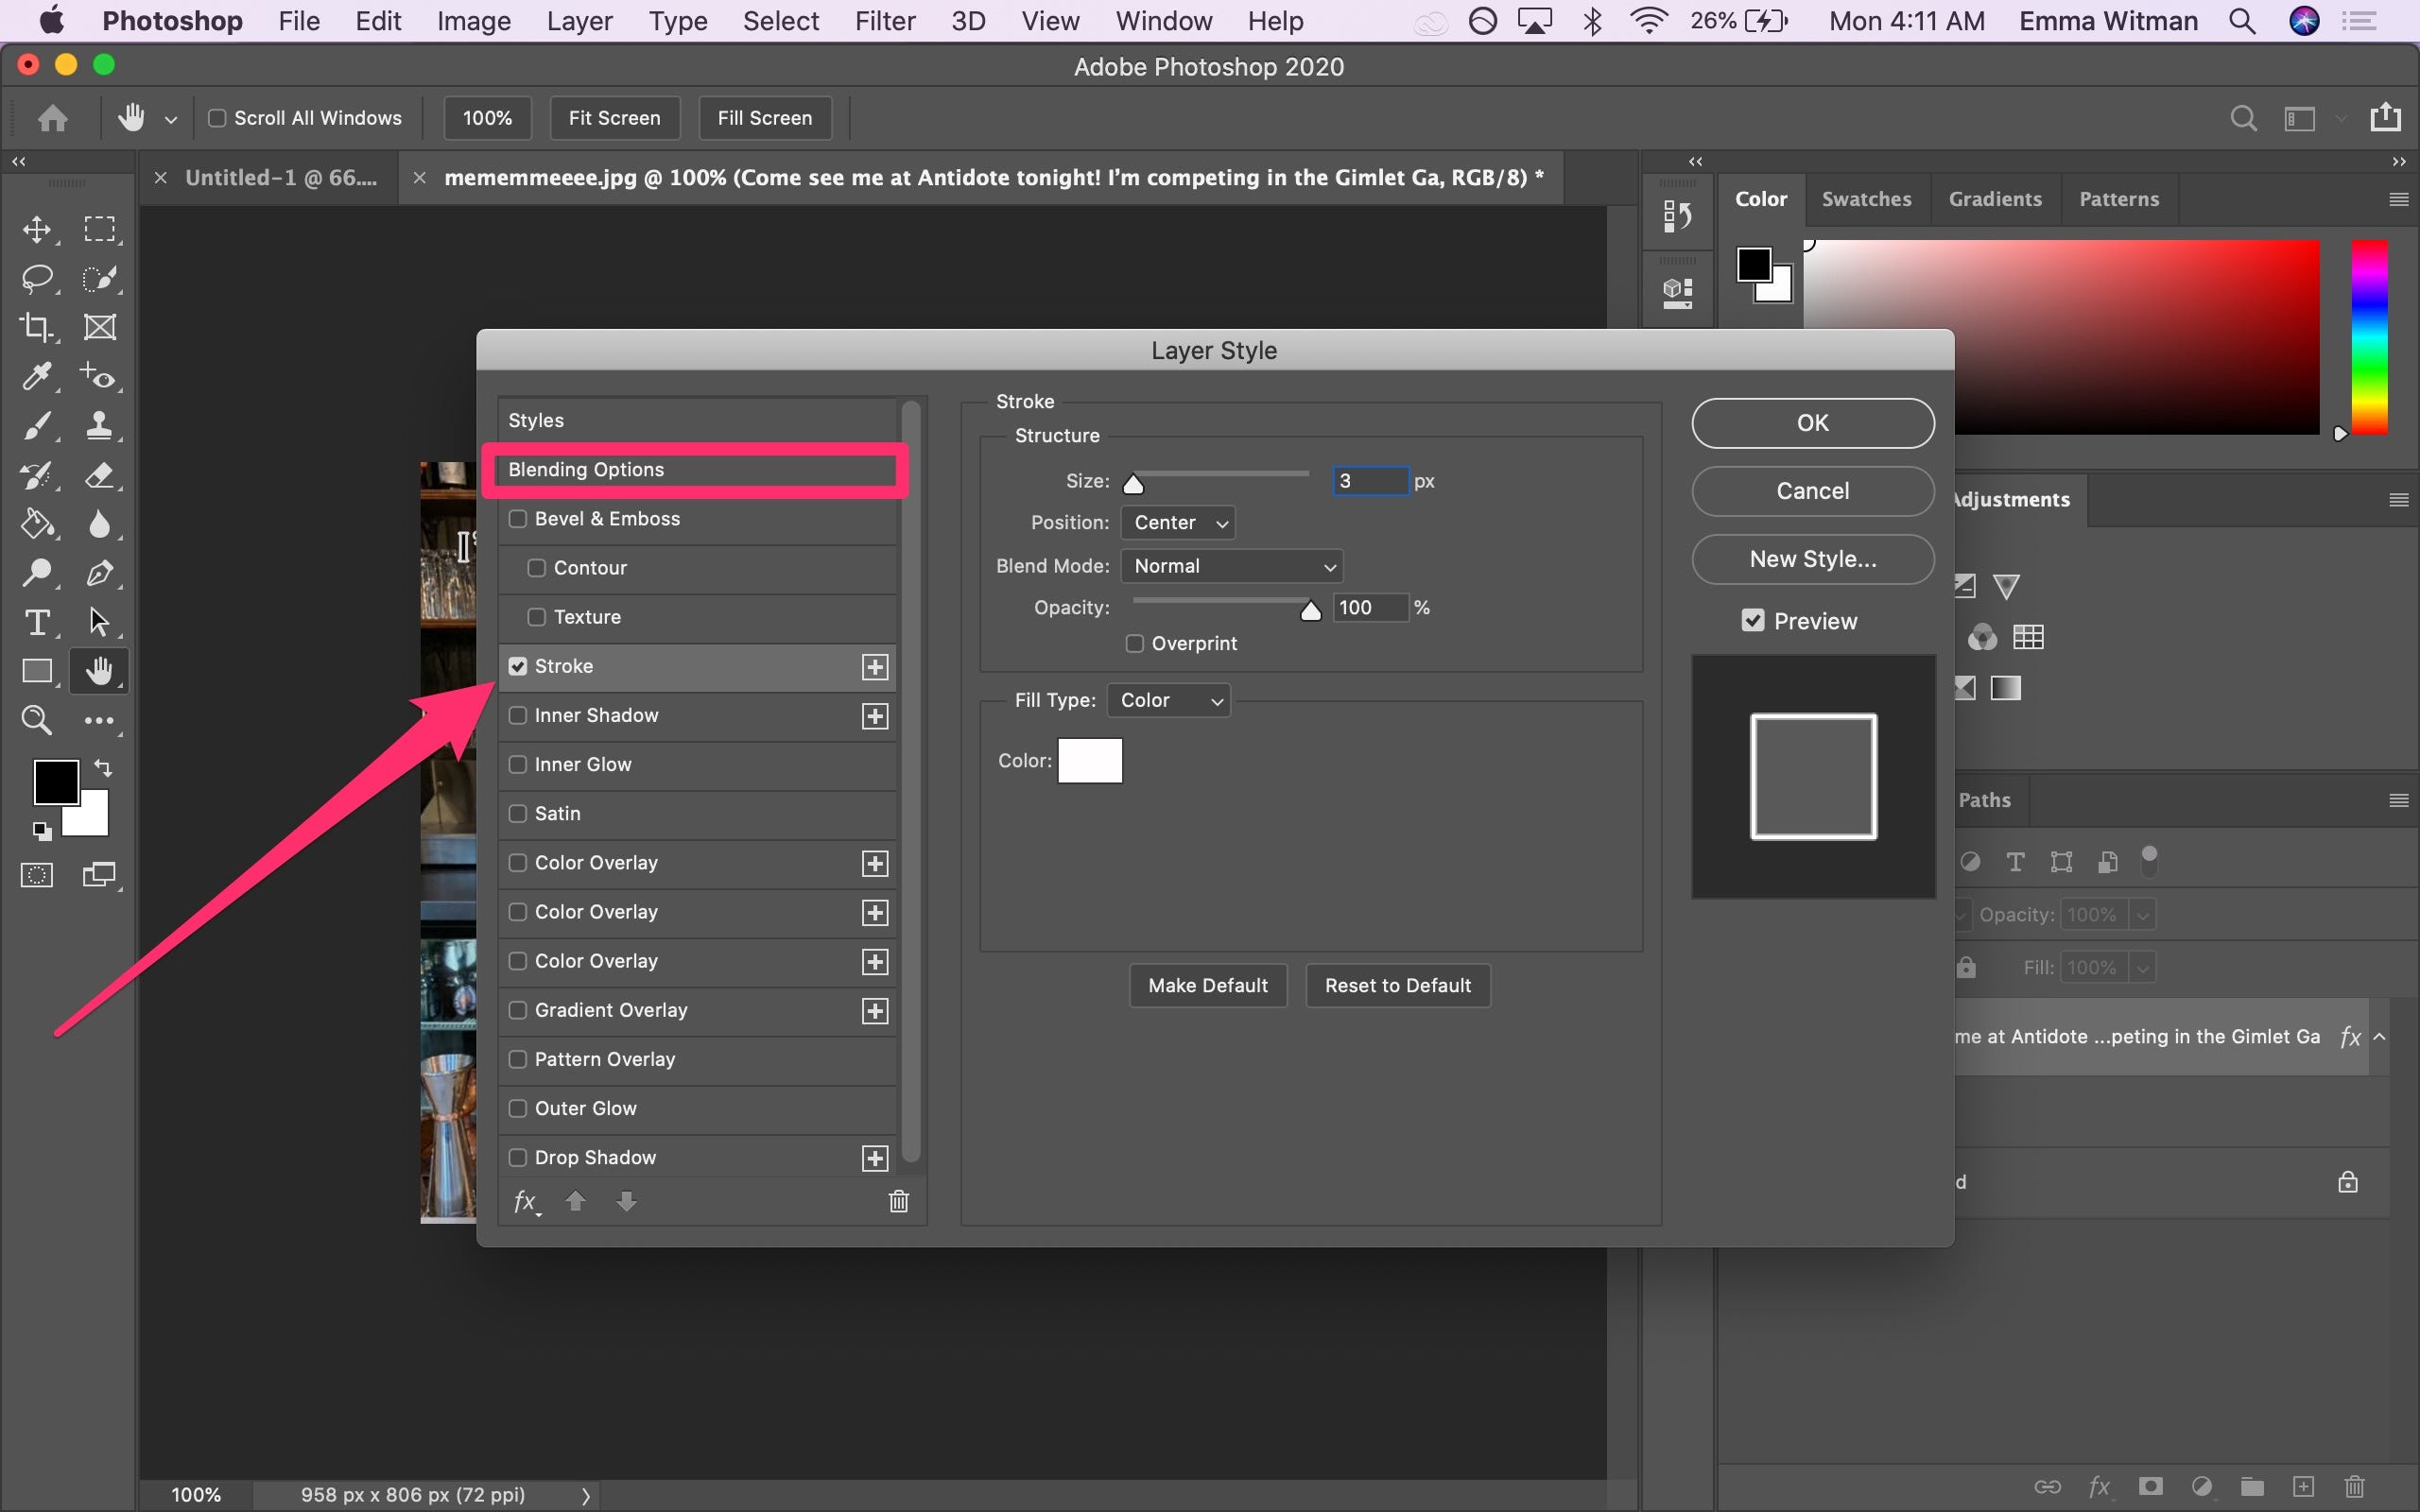Move effect down in Layer Style list
2420x1512 pixels.
click(626, 1201)
